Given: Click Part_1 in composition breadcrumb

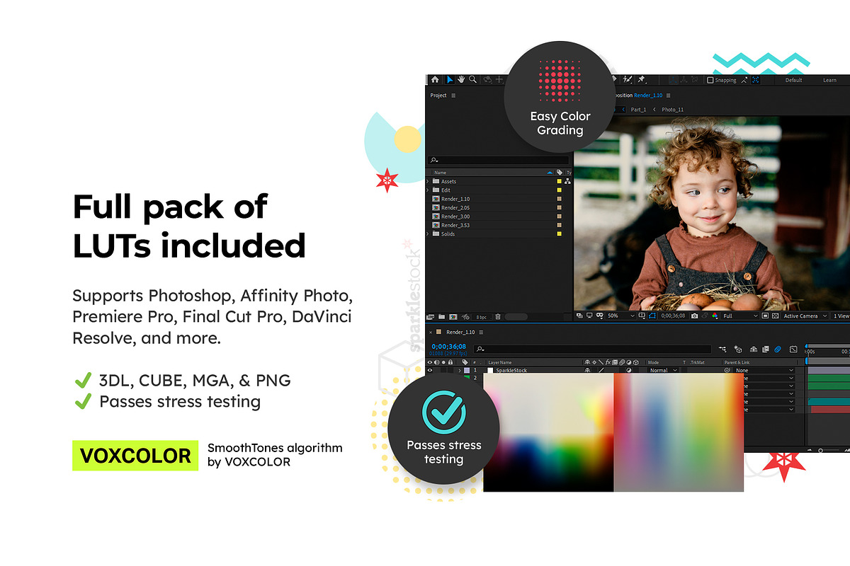Looking at the screenshot, I should [x=638, y=110].
